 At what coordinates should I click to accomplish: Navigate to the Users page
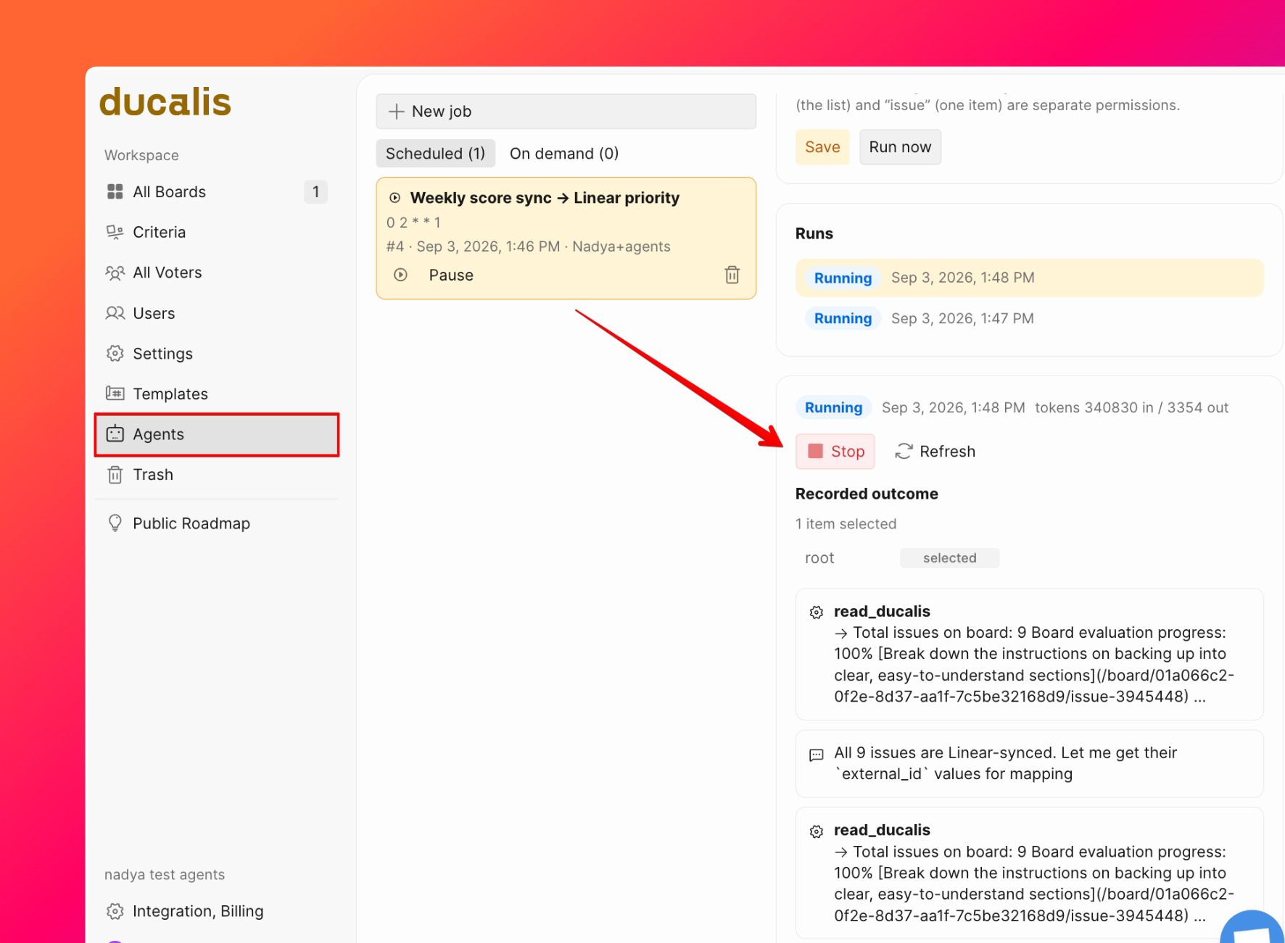pyautogui.click(x=216, y=313)
